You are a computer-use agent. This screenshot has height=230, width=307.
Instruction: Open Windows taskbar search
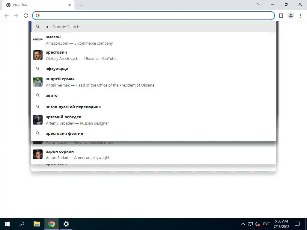tap(22, 224)
